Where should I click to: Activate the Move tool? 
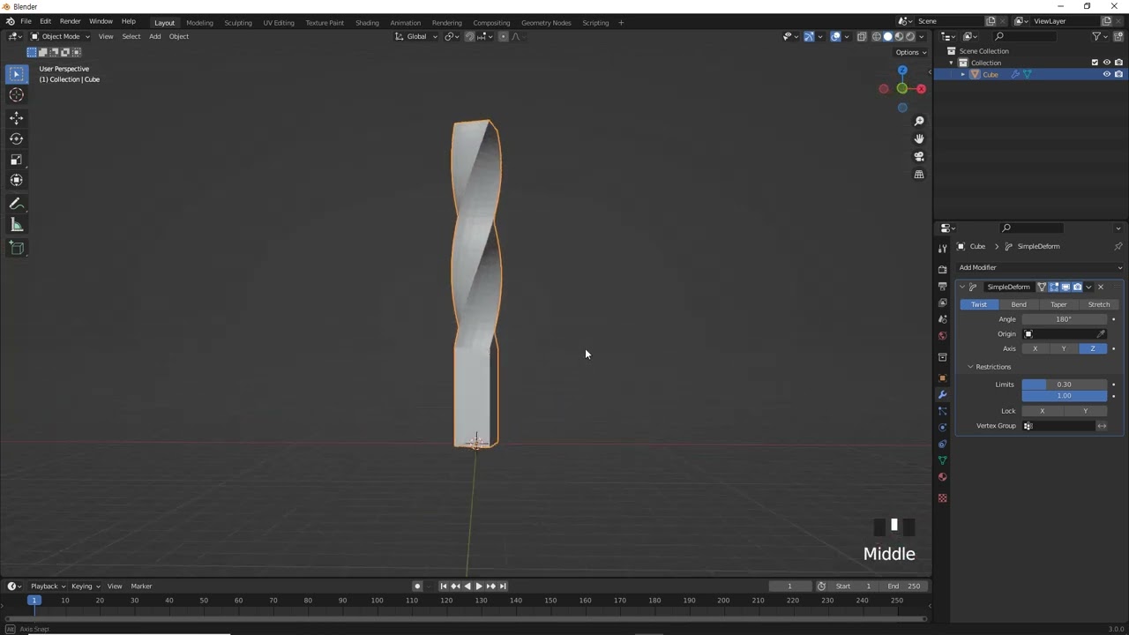[16, 117]
